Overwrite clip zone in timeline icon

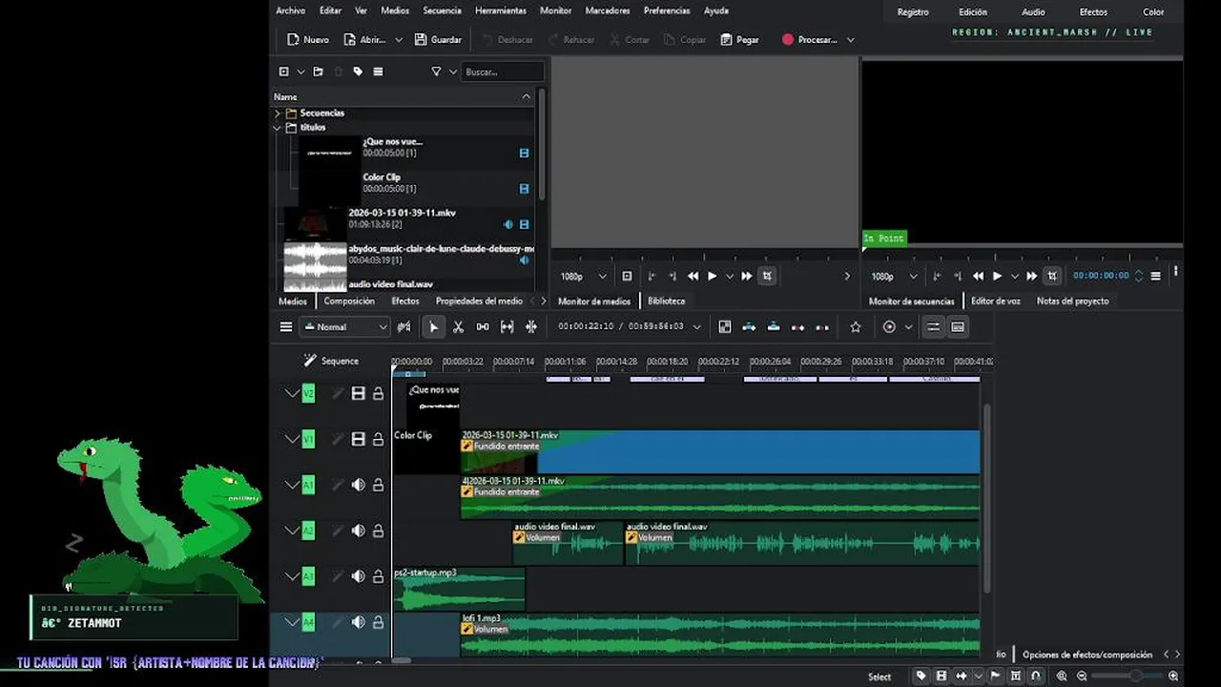point(774,326)
